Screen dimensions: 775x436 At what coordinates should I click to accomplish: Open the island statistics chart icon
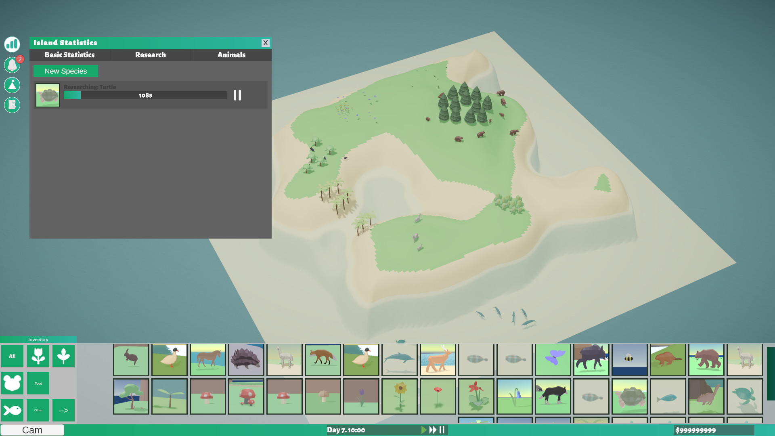click(x=12, y=44)
